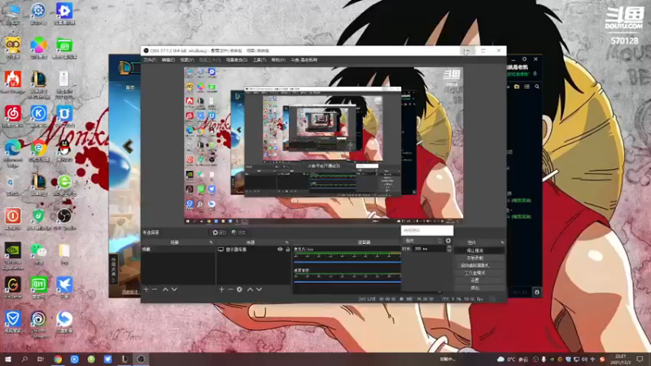The image size is (651, 366).
Task: Adjust the desktop audio volume slider
Action: tap(347, 281)
